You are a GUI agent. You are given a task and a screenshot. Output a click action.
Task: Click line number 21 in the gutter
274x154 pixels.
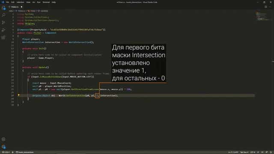12,77
